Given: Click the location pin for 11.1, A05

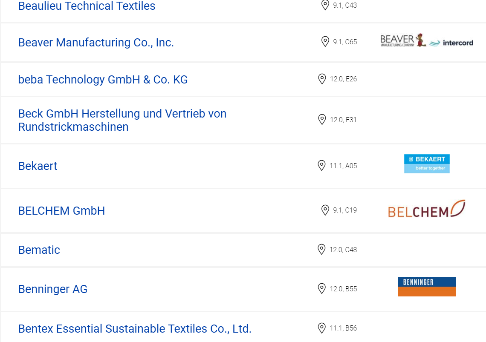Looking at the screenshot, I should pyautogui.click(x=322, y=166).
